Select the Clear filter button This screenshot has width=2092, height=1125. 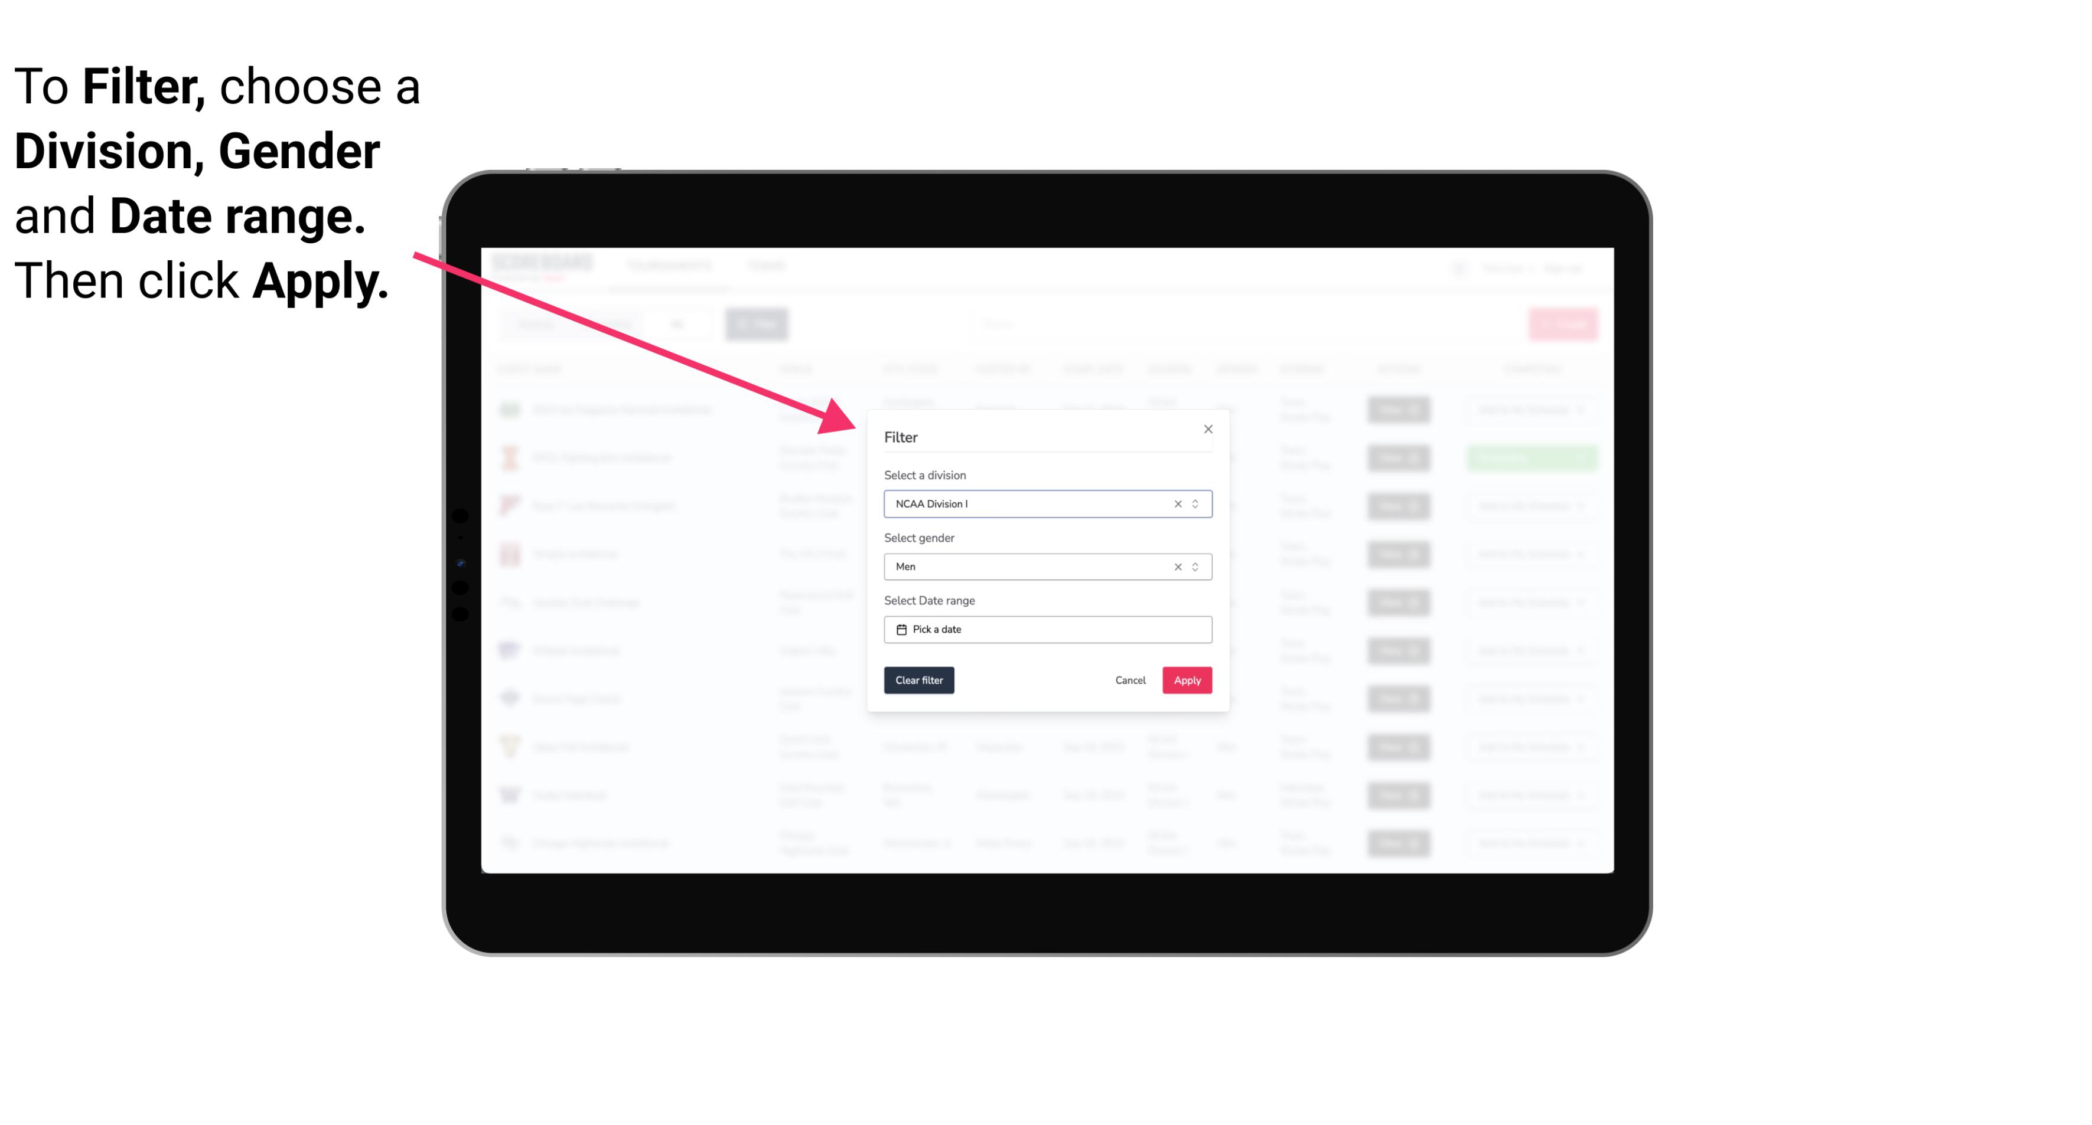(919, 681)
